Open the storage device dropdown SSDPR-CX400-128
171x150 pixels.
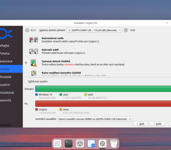94,30
